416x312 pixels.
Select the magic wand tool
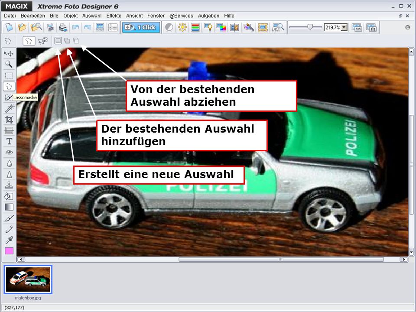pyautogui.click(x=9, y=108)
